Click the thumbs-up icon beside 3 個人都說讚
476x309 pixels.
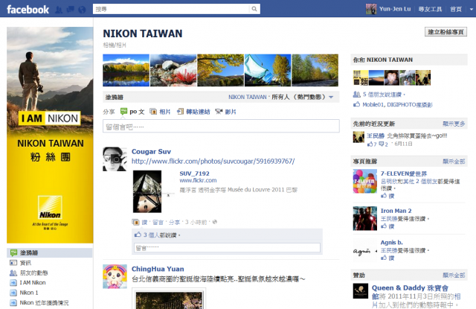(138, 235)
